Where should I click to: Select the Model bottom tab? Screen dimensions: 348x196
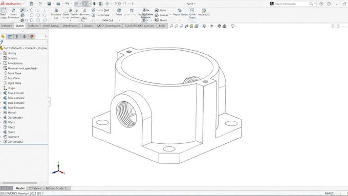point(20,188)
